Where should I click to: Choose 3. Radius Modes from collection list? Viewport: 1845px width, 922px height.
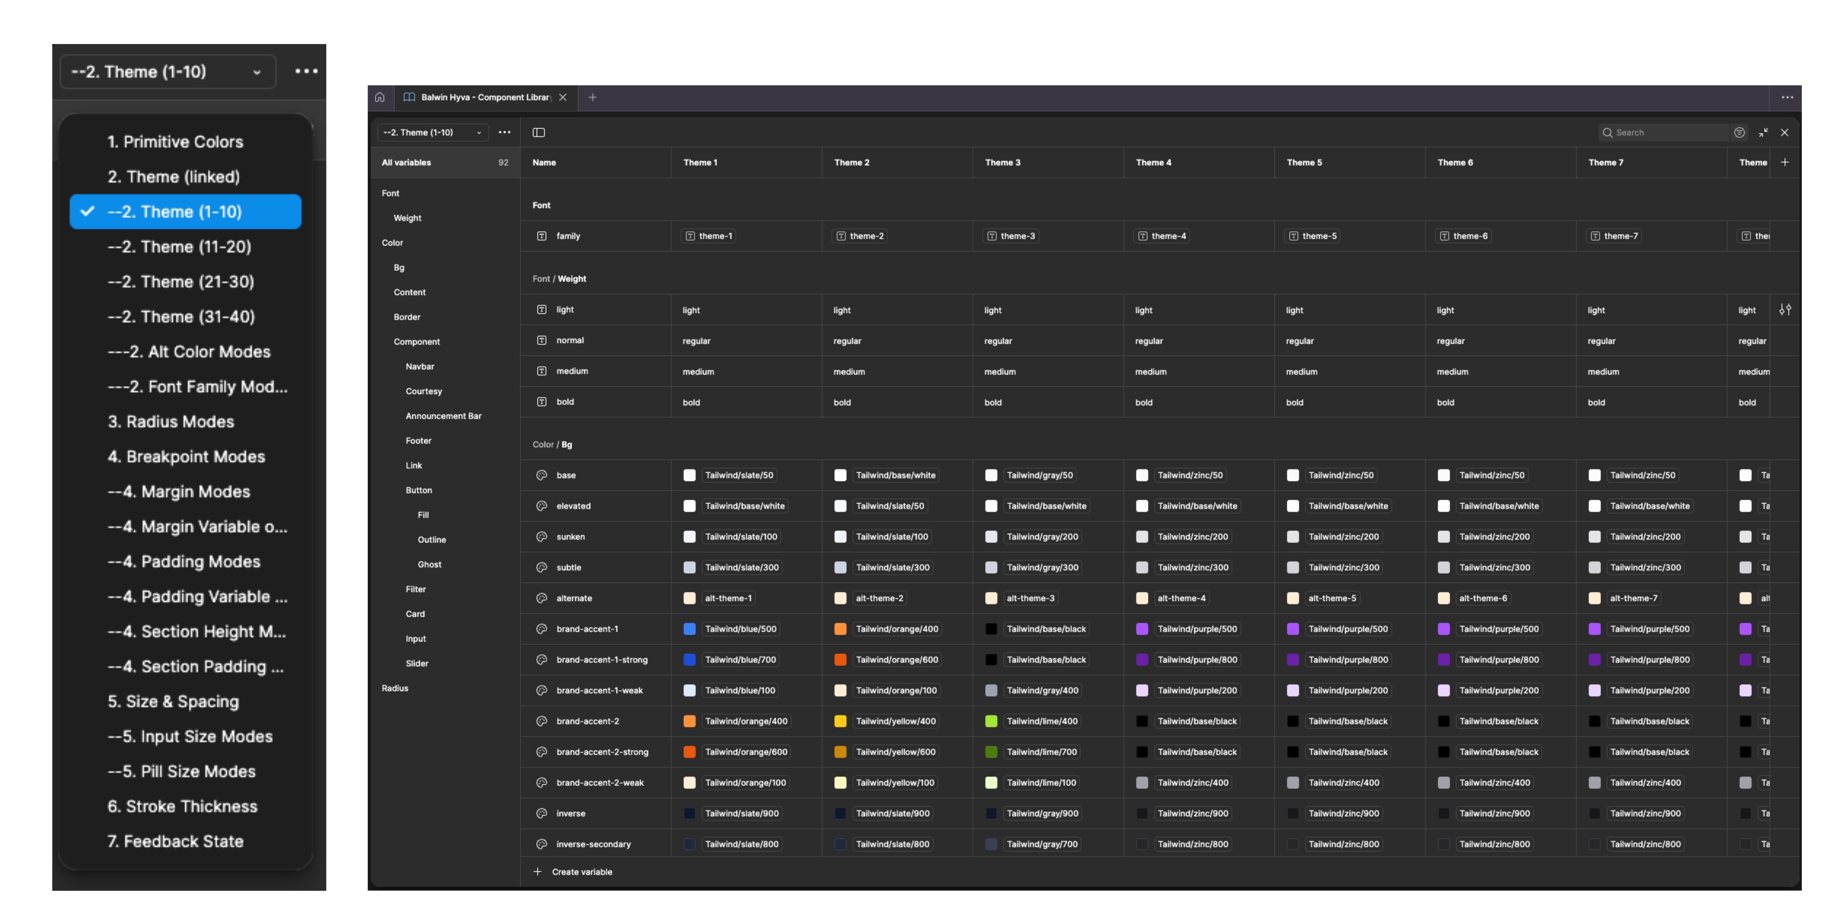pos(171,422)
